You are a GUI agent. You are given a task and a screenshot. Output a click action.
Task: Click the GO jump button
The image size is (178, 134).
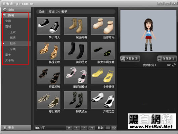click(x=114, y=128)
